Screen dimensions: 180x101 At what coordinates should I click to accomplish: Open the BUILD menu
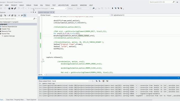(x=22, y=5)
